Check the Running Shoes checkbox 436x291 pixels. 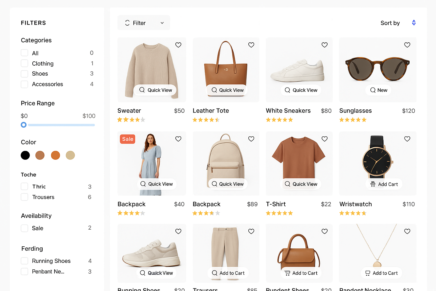tap(24, 261)
